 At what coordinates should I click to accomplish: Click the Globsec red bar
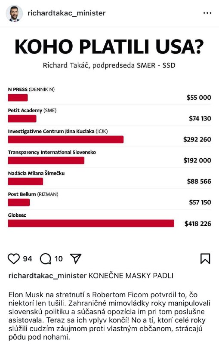coord(91,223)
